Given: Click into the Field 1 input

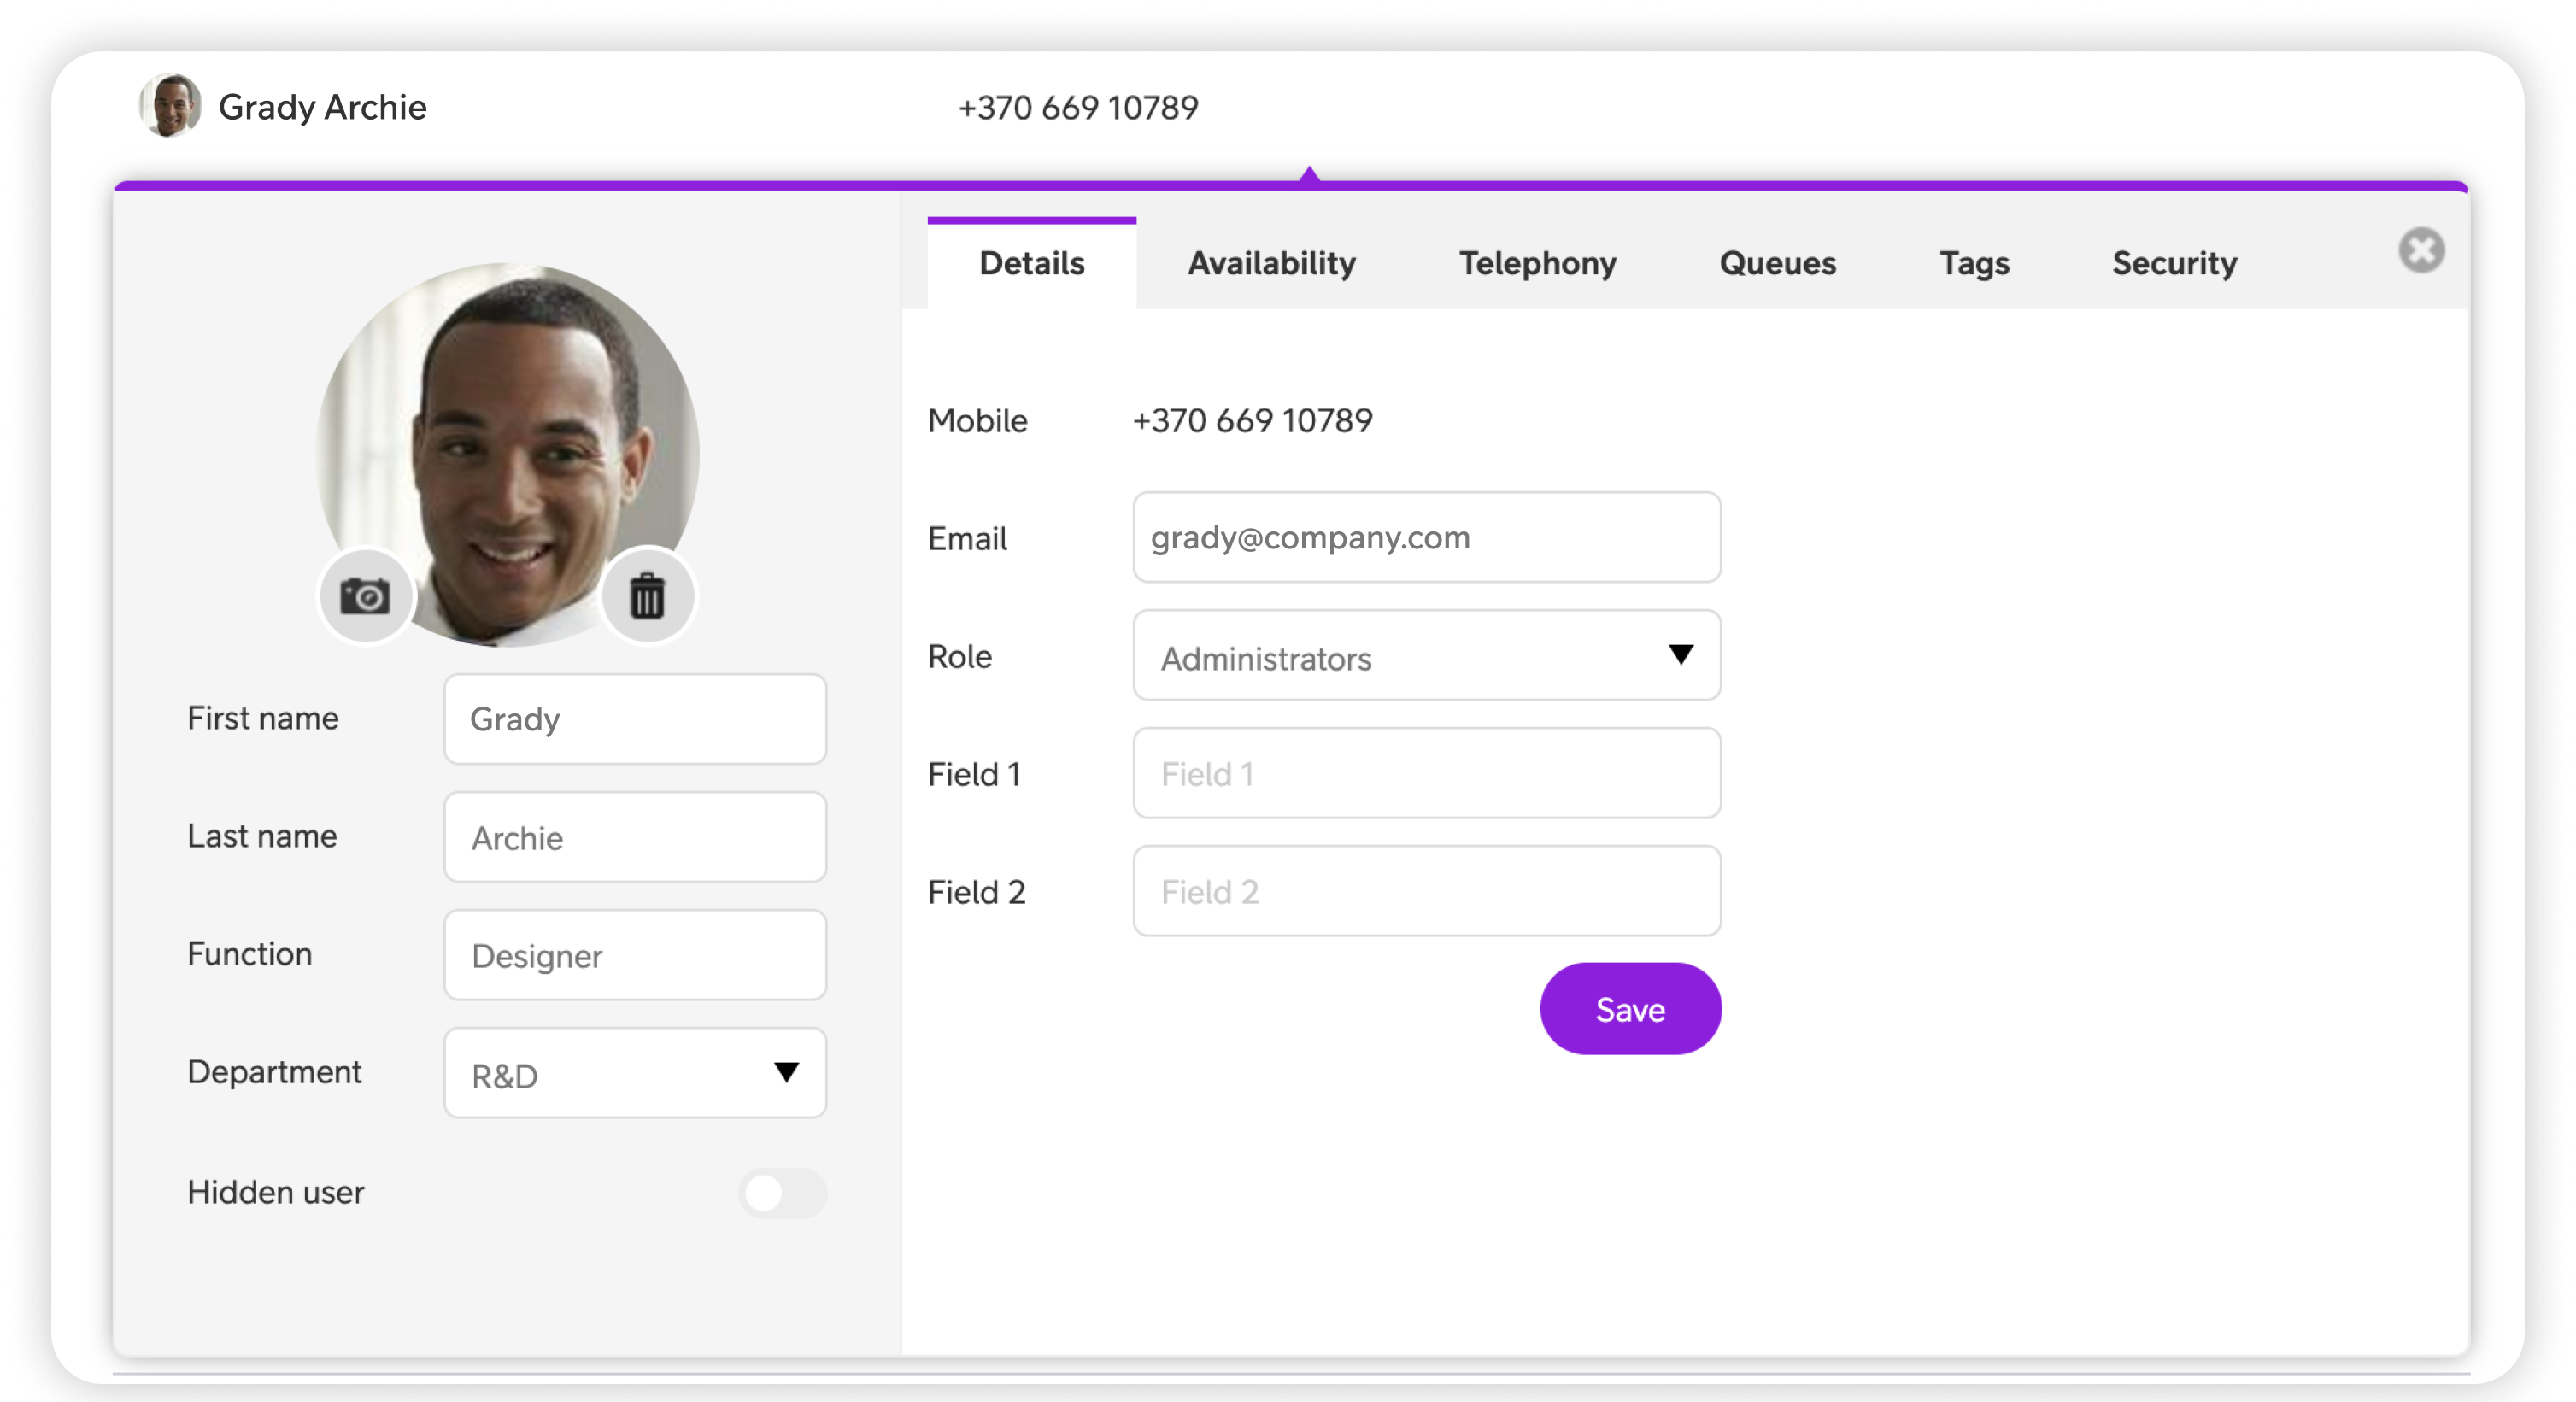Looking at the screenshot, I should tap(1426, 774).
